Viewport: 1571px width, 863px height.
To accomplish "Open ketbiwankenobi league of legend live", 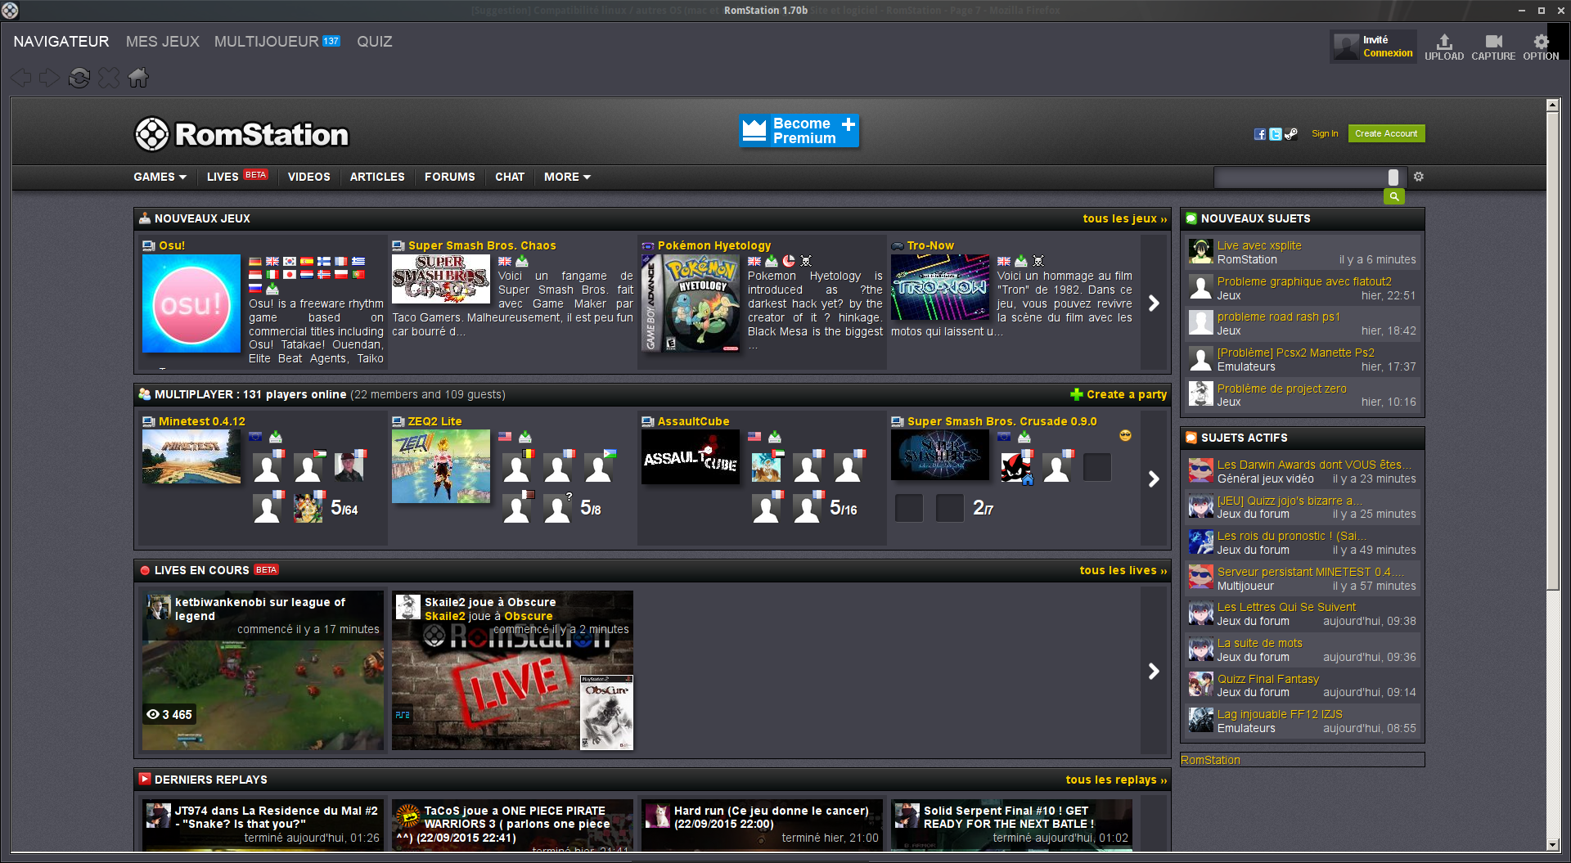I will click(x=263, y=671).
